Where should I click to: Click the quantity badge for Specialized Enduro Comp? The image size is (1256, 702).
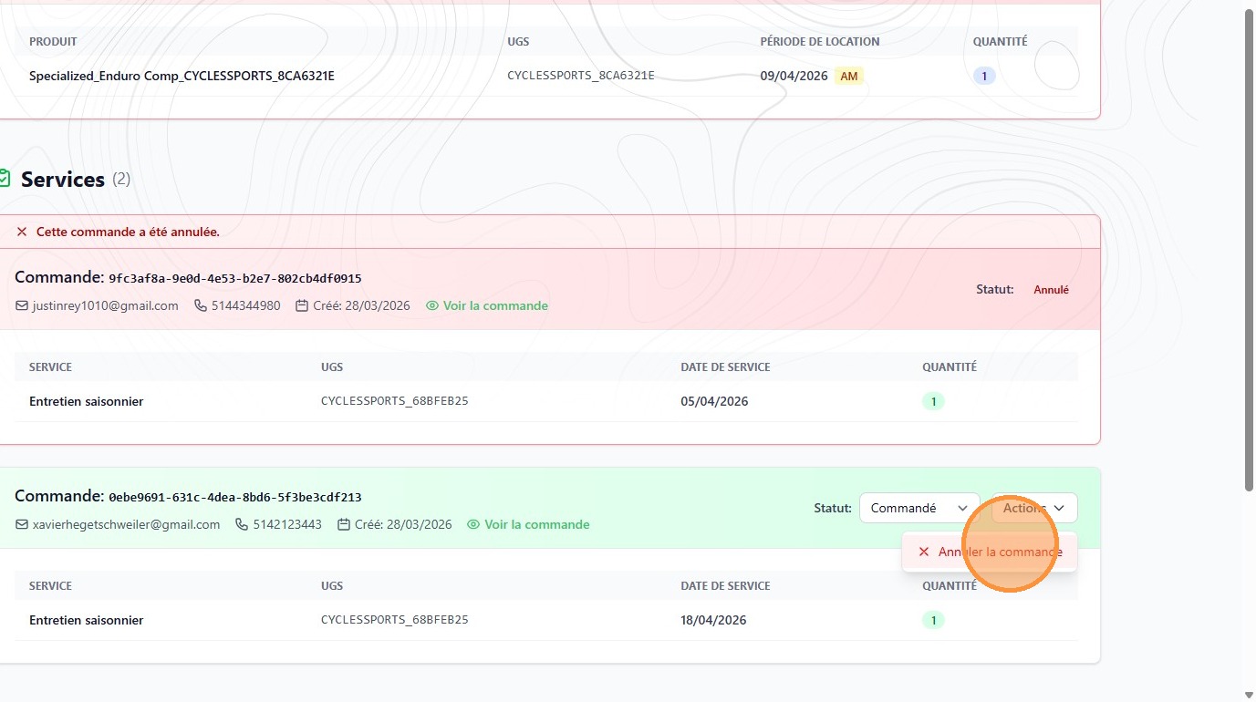click(x=984, y=77)
